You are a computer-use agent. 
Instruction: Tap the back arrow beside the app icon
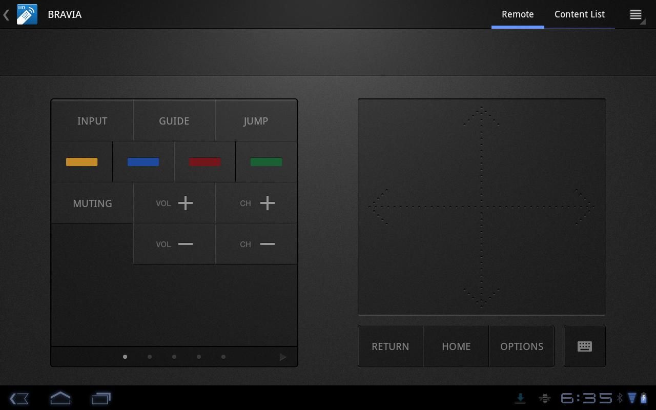click(6, 14)
